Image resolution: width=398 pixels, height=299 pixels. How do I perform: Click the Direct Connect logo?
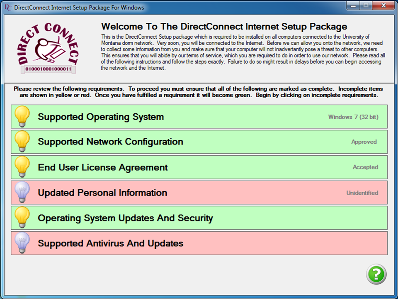pos(48,48)
